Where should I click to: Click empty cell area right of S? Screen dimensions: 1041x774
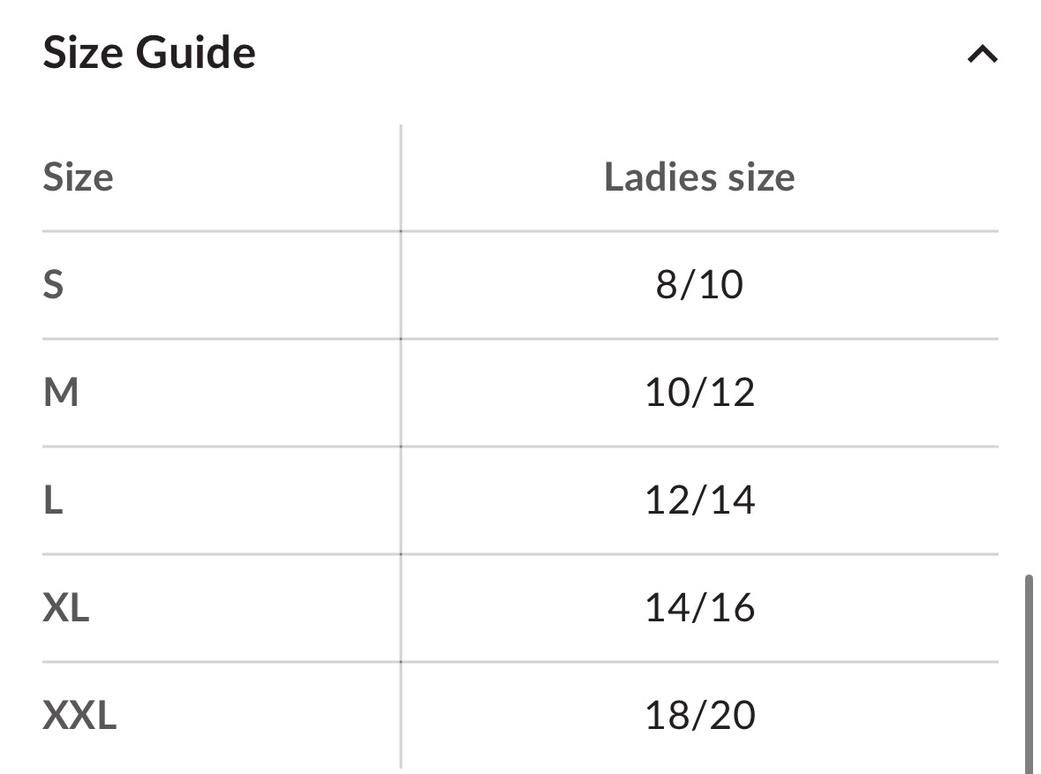coord(232,285)
